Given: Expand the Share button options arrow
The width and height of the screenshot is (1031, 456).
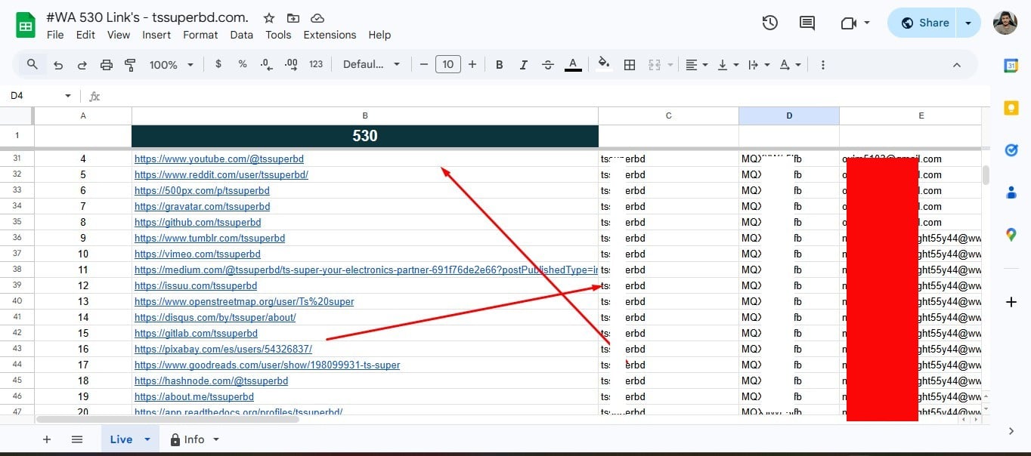Looking at the screenshot, I should coord(968,23).
